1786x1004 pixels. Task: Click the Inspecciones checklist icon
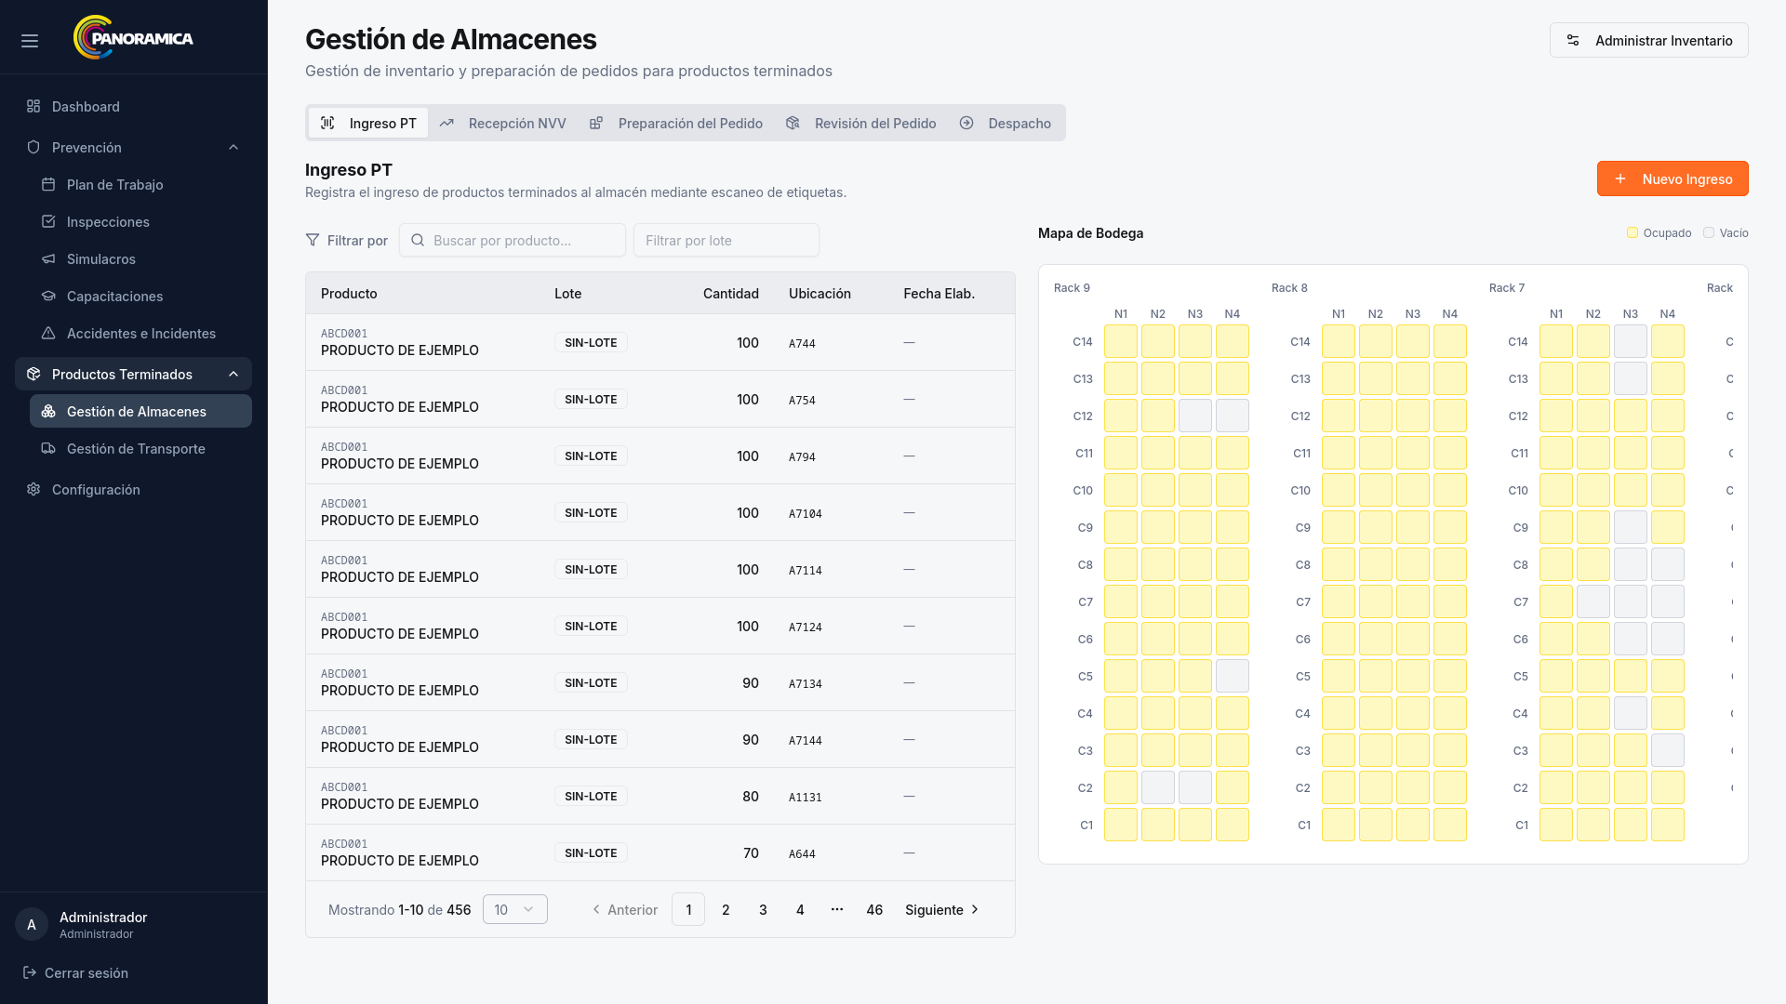48,221
